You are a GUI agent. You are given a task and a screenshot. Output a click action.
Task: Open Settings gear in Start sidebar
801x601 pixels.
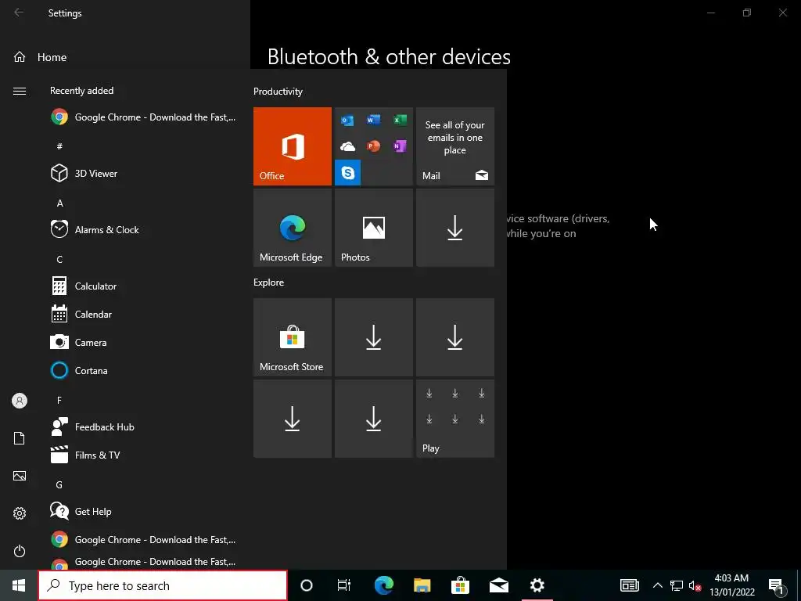tap(20, 513)
